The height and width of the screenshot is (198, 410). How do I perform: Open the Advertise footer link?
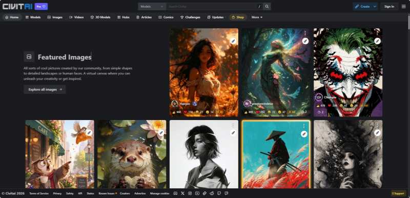140,193
